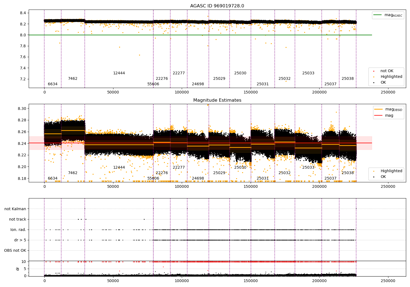Image resolution: width=410 pixels, height=287 pixels.
Task: Click the 'Ion. rad.' axis label
Action: (x=18, y=230)
